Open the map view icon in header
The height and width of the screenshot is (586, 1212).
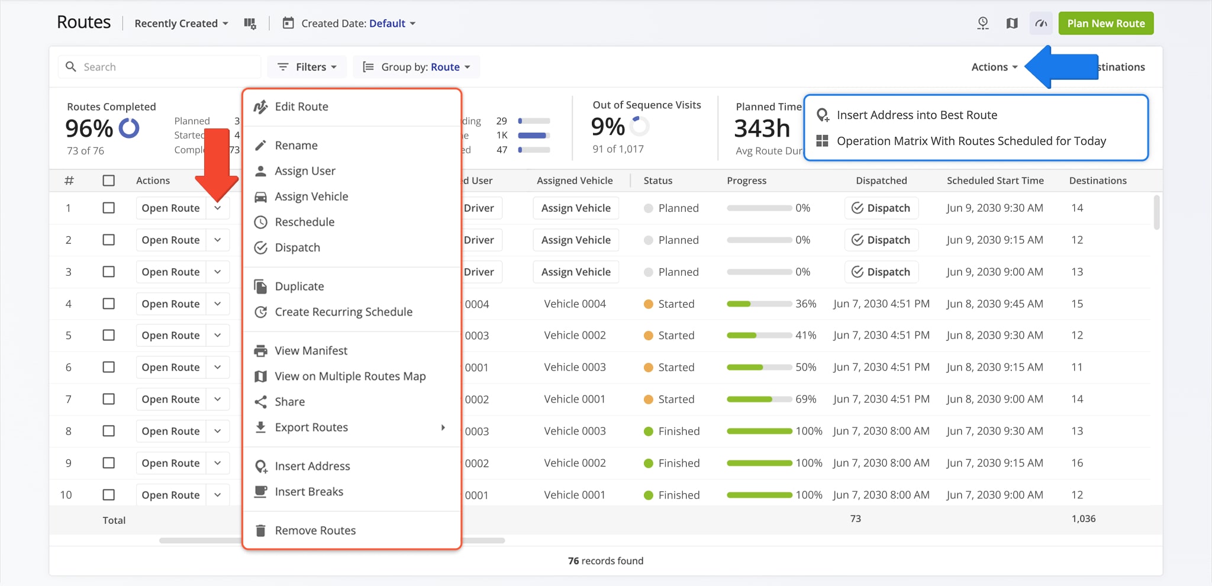pos(1012,23)
